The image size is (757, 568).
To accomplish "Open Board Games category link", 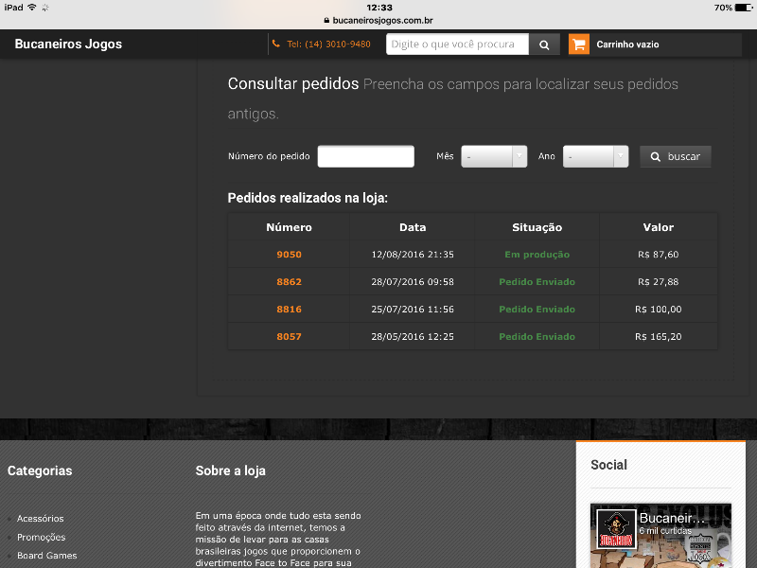I will (46, 556).
